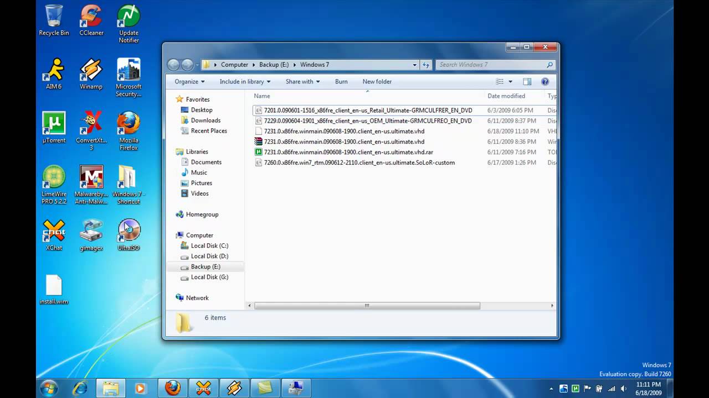Open the Recycle Bin desktop icon
The image size is (709, 398).
click(54, 20)
